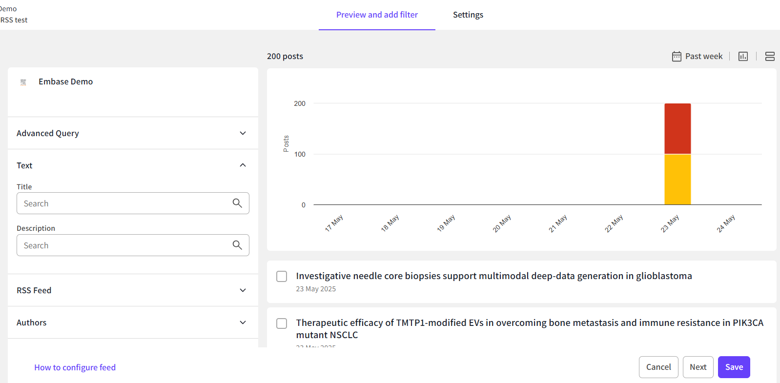This screenshot has height=383, width=780.
Task: Click the red segment of the 23 May bar
Action: (x=677, y=128)
